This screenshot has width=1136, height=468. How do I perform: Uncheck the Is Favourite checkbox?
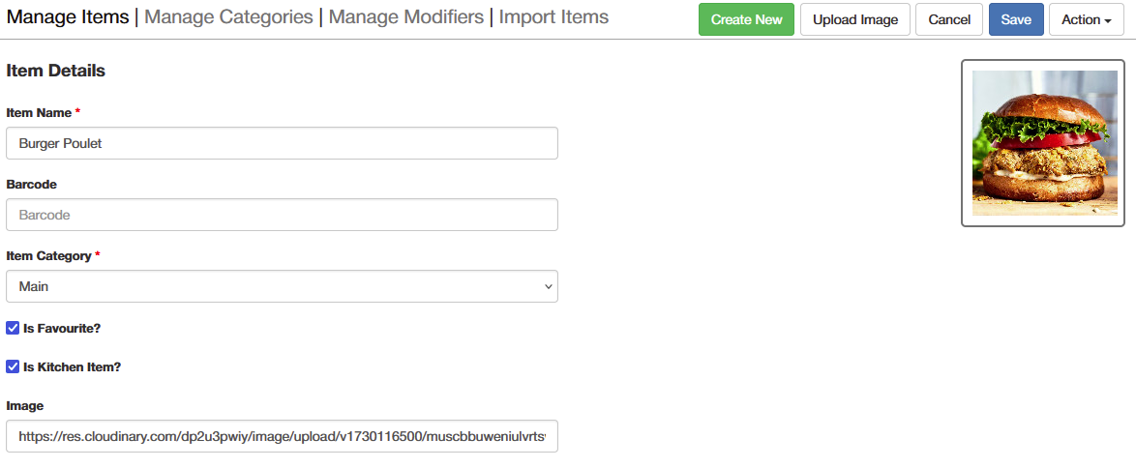click(x=13, y=328)
